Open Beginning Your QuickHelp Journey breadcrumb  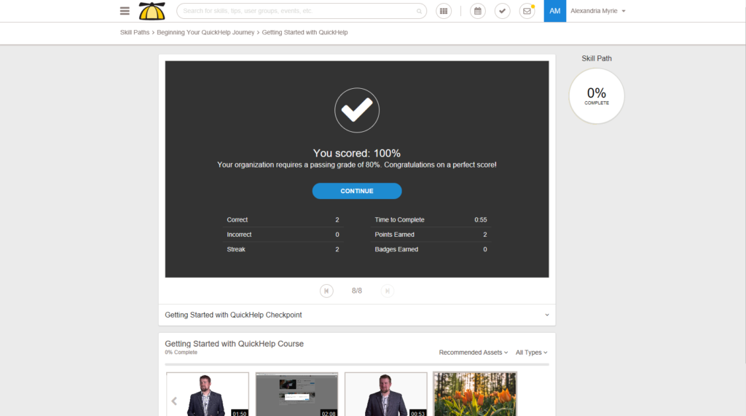[205, 32]
